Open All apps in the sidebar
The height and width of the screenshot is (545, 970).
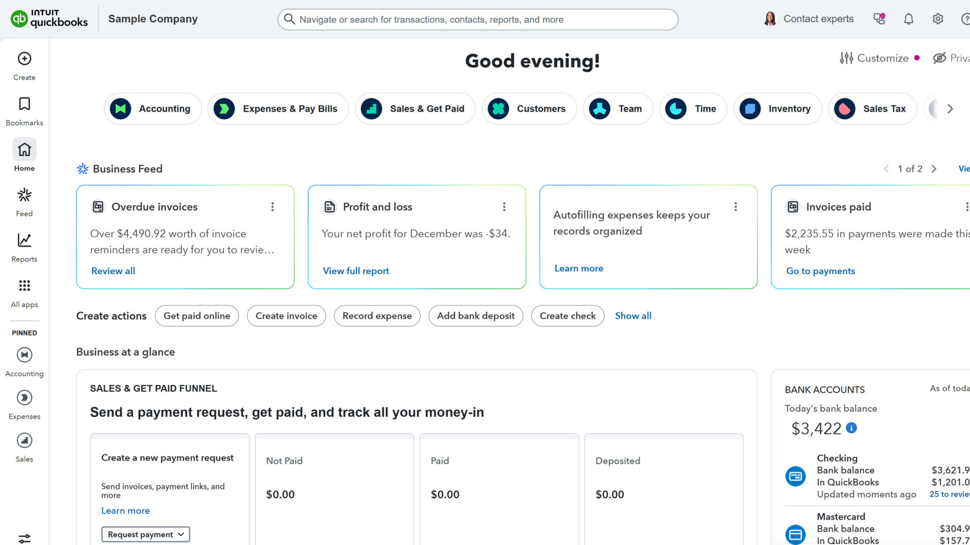24,292
